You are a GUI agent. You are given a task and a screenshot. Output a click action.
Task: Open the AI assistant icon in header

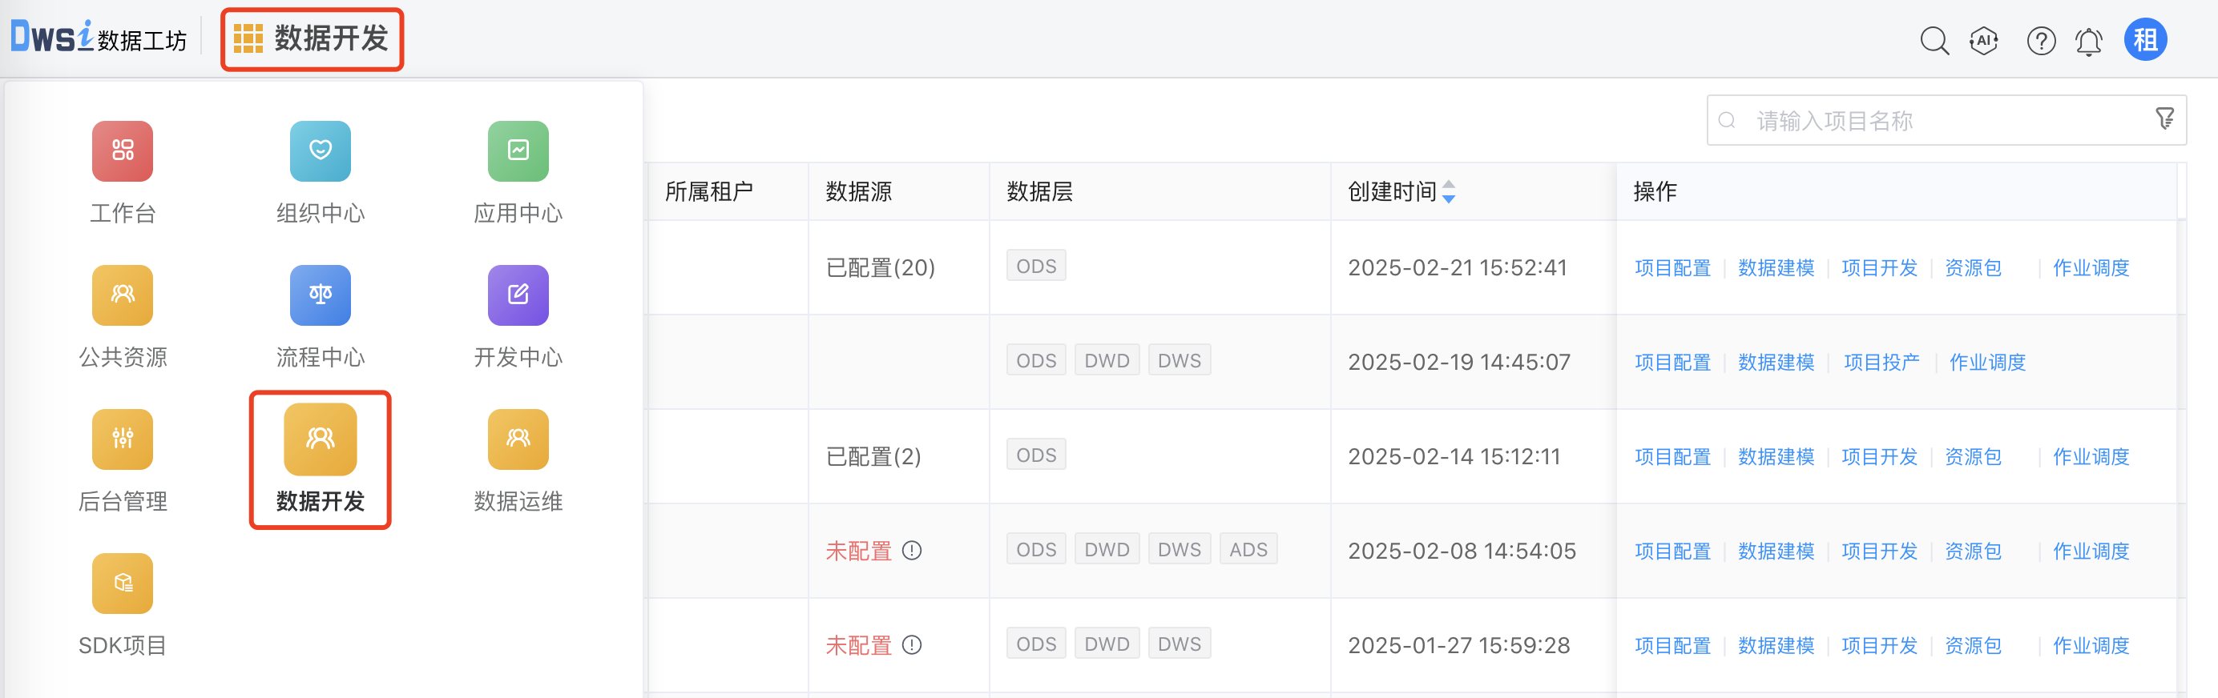(1984, 40)
